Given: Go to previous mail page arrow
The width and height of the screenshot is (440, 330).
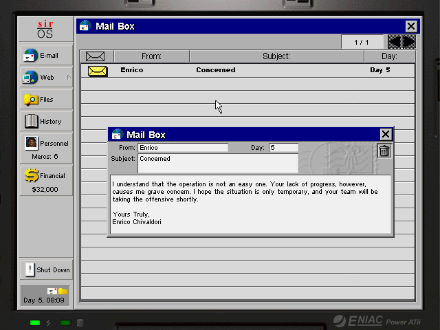Looking at the screenshot, I should point(395,42).
